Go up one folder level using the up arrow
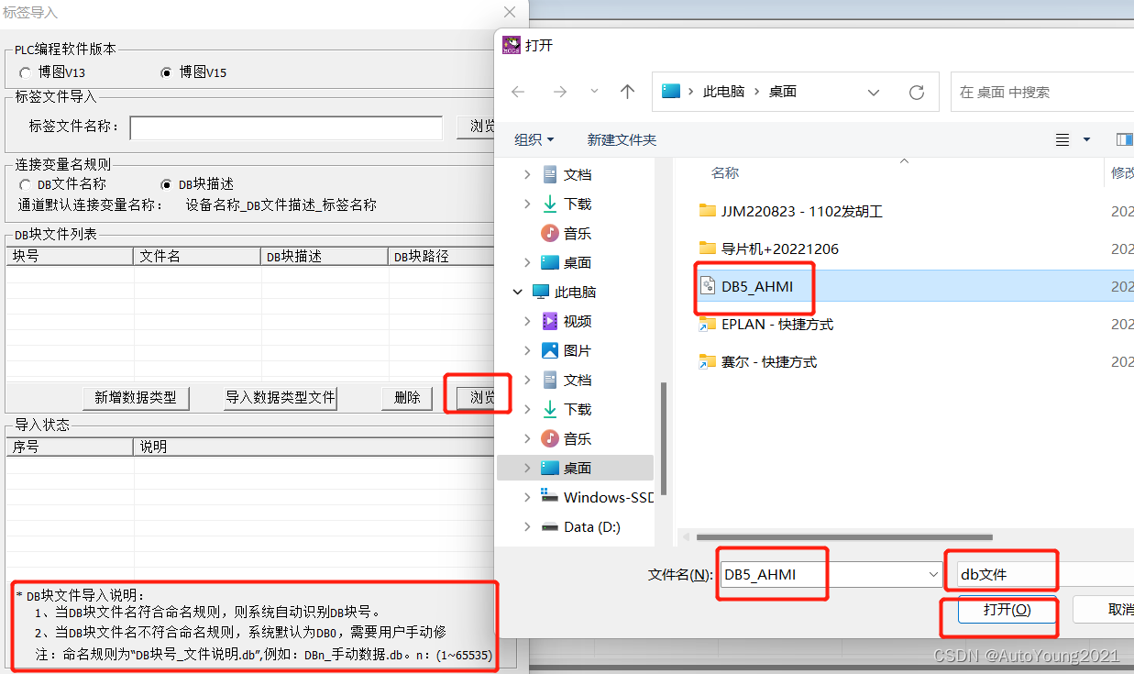Screen dimensions: 1134x674 (627, 92)
